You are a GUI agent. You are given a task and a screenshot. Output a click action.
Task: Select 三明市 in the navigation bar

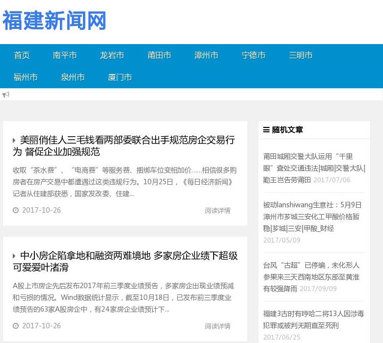[x=301, y=55]
